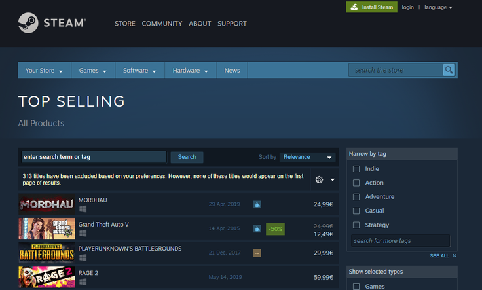Viewport: 482px width, 290px height.
Task: Open the PLAYERUNKNOWN'S BATTLEGROUNDS title
Action: [130, 249]
